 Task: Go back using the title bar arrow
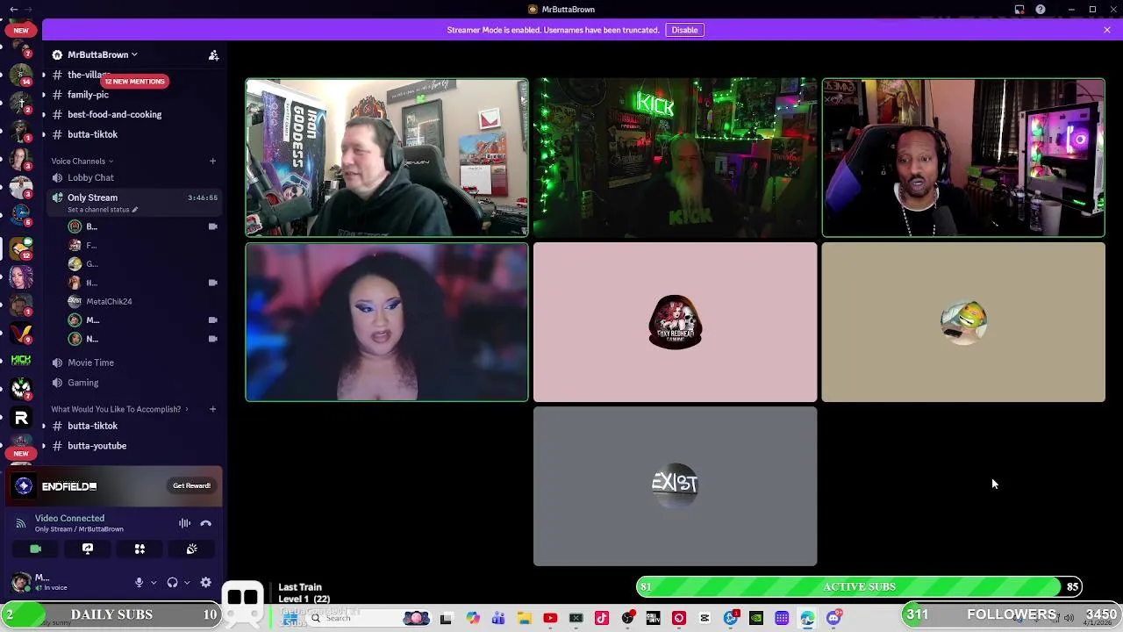click(13, 10)
